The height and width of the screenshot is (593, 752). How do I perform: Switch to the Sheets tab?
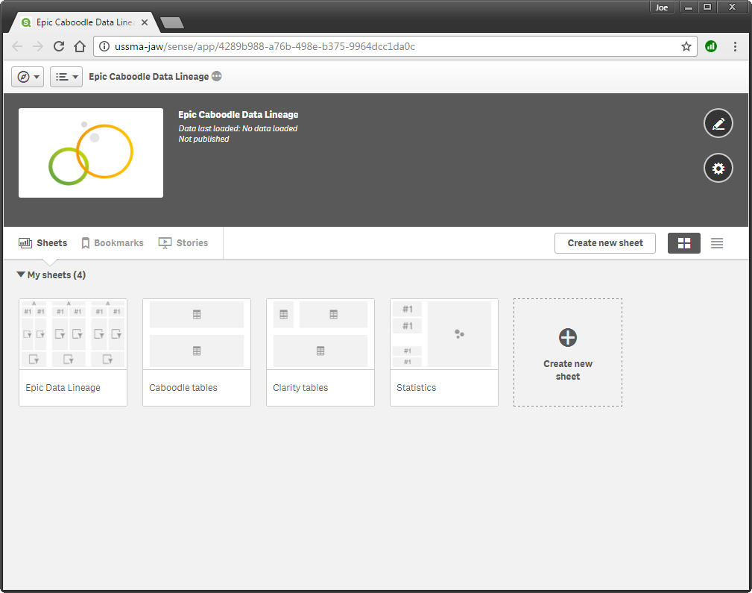[x=42, y=243]
